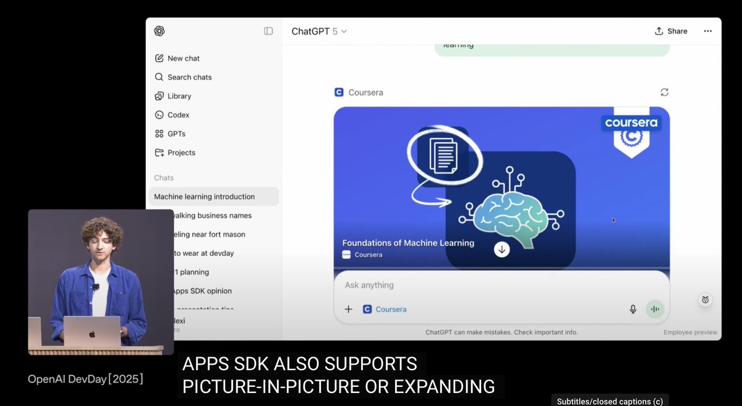Image resolution: width=742 pixels, height=406 pixels.
Task: Open the chat ending in 'planning'
Action: click(192, 272)
